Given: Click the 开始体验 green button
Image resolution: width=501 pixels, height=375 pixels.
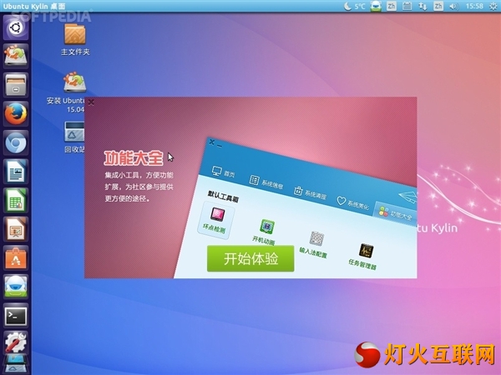Looking at the screenshot, I should point(250,258).
